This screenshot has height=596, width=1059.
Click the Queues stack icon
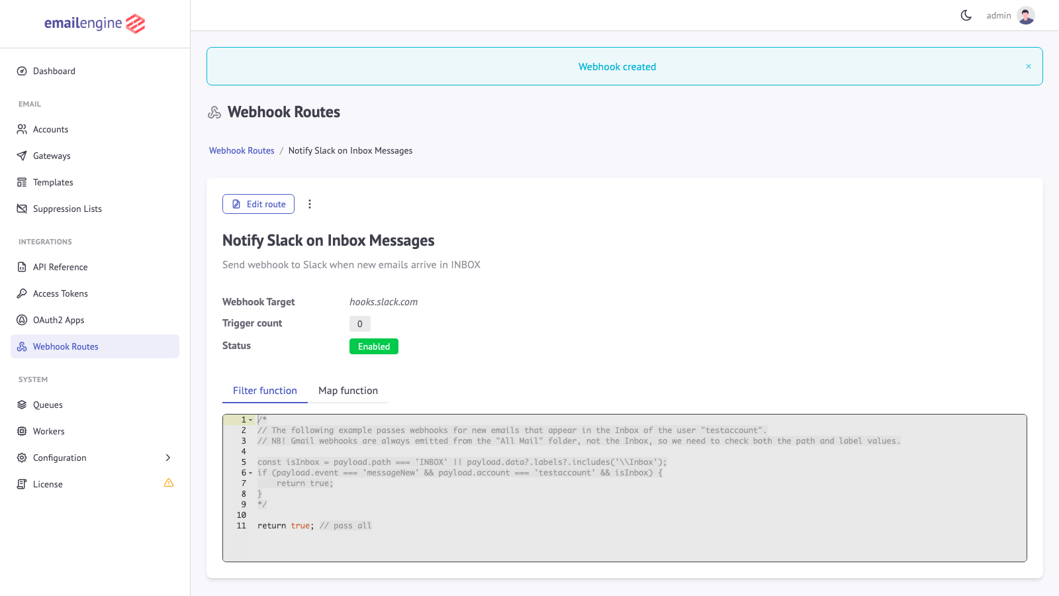coord(22,405)
